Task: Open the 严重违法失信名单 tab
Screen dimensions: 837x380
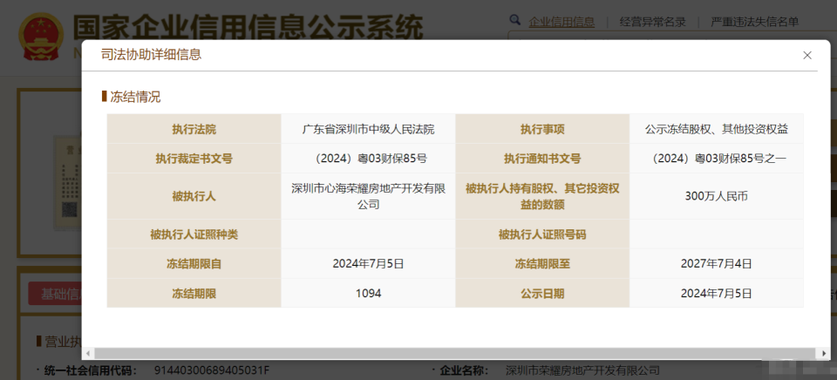Action: (755, 22)
